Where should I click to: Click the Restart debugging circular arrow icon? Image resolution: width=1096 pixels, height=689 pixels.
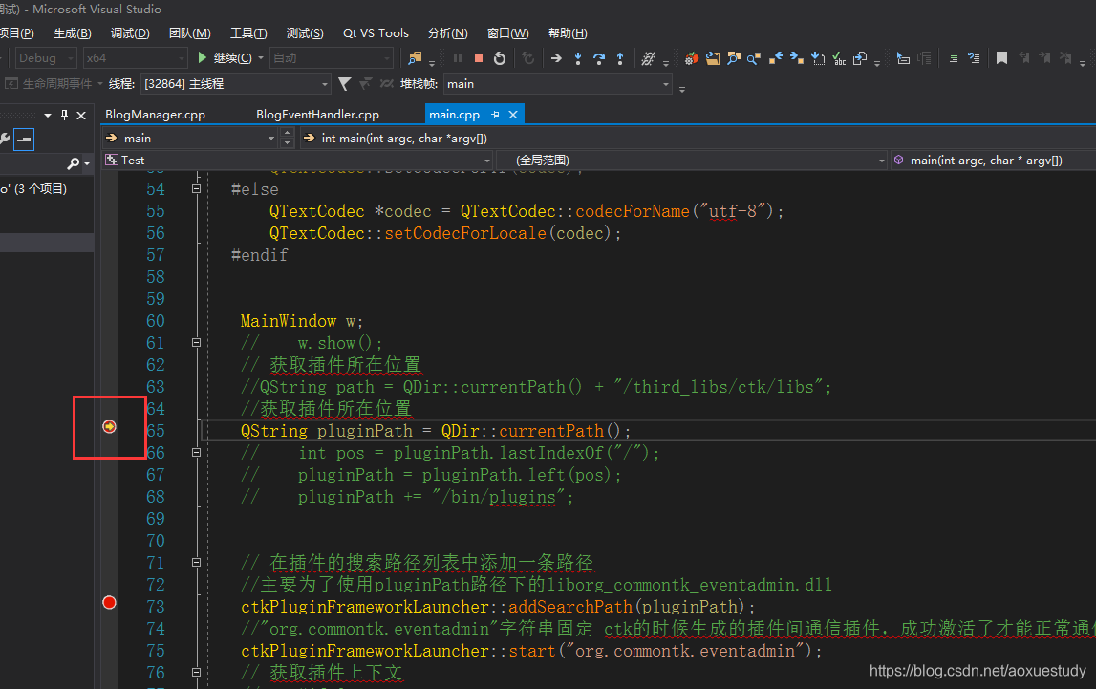point(500,57)
